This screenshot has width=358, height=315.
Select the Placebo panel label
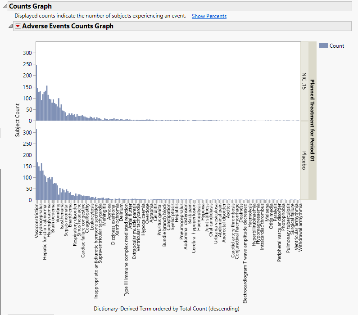304,161
